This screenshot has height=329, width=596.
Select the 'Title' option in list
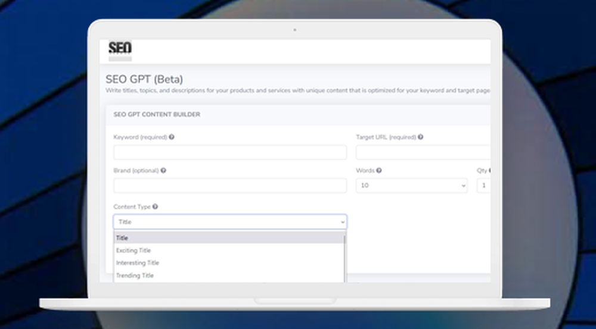(229, 238)
